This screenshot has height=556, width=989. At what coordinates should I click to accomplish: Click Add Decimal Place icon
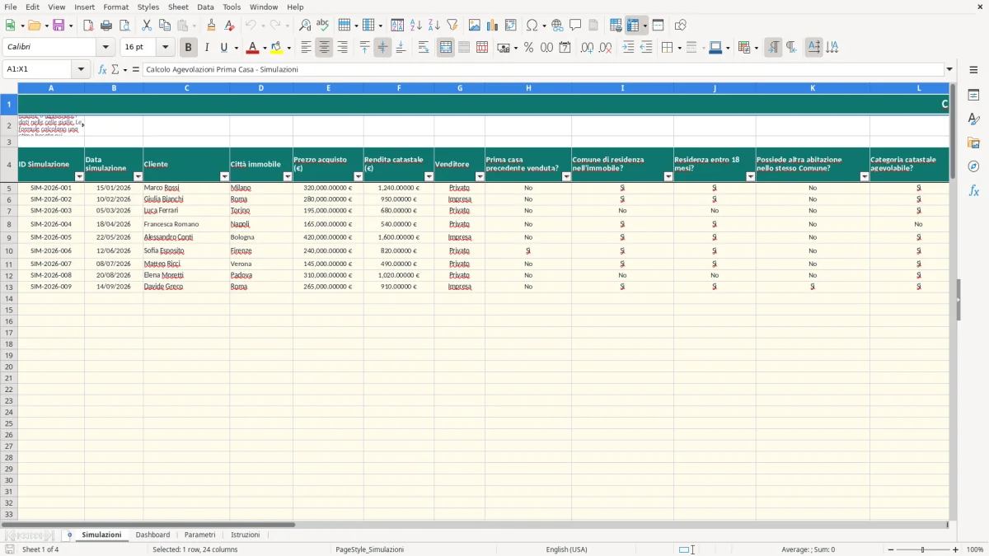[587, 48]
